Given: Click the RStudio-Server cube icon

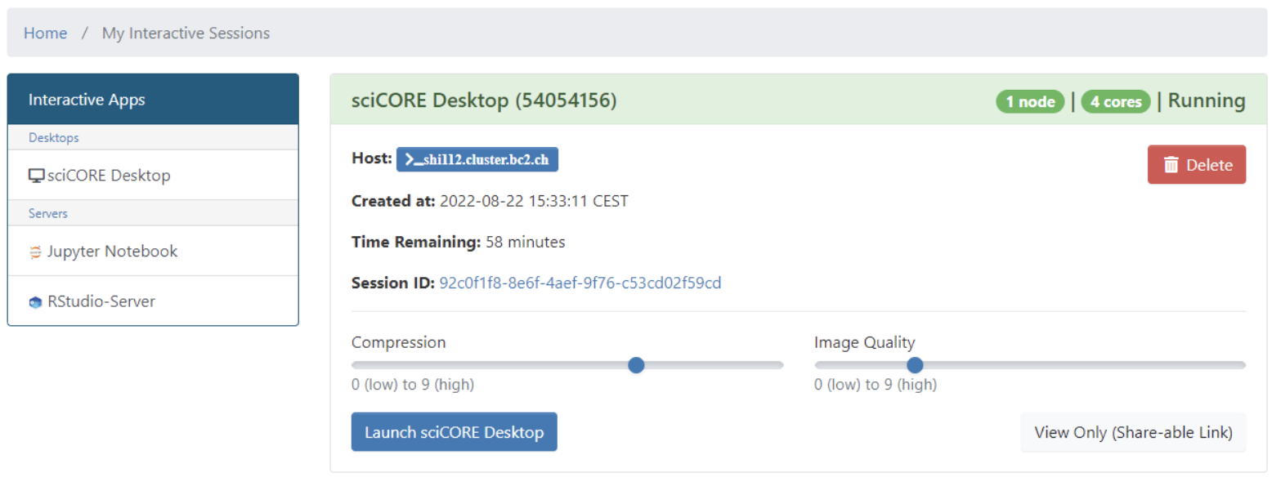Looking at the screenshot, I should [35, 302].
